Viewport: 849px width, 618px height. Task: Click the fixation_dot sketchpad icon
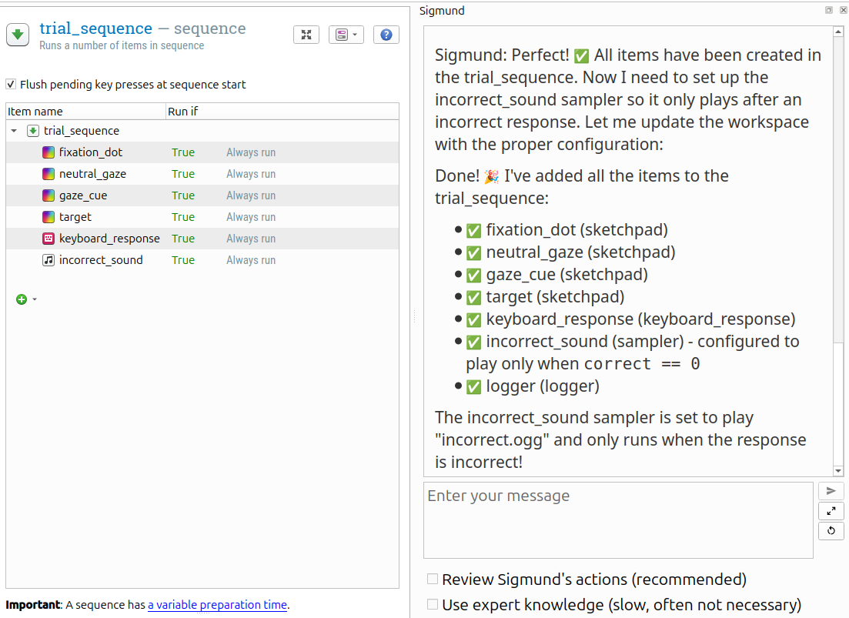tap(48, 152)
